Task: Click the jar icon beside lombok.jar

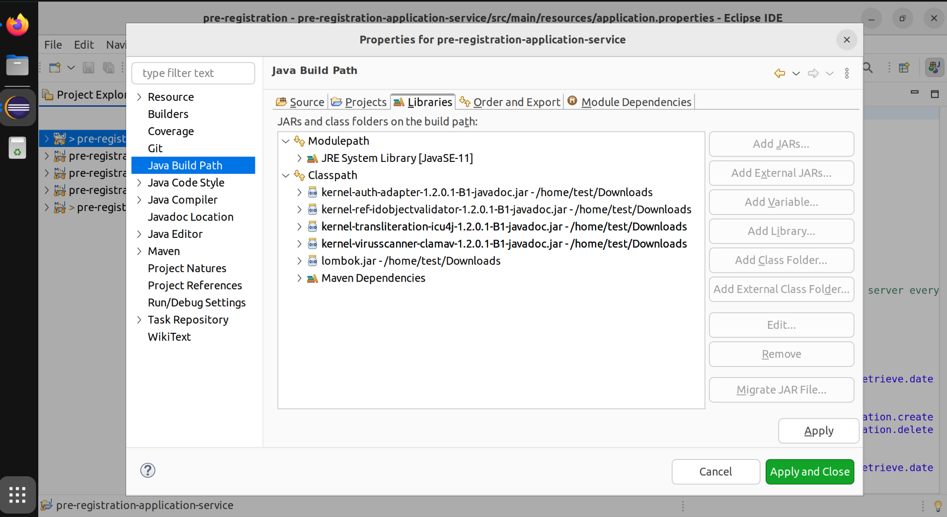Action: (313, 261)
